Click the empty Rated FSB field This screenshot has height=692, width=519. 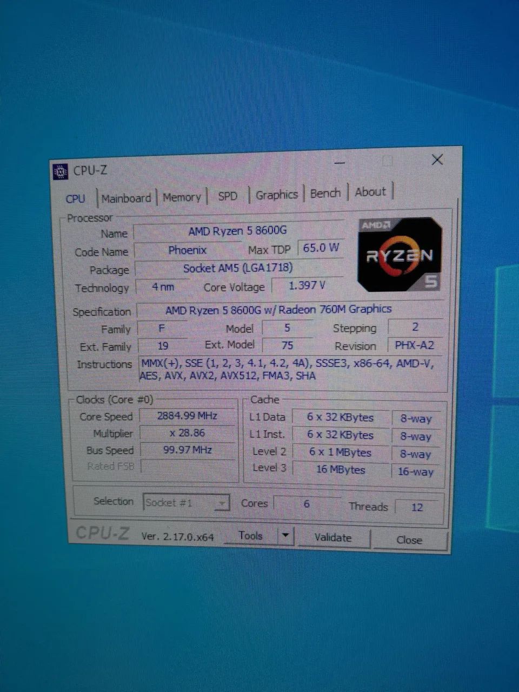[188, 467]
